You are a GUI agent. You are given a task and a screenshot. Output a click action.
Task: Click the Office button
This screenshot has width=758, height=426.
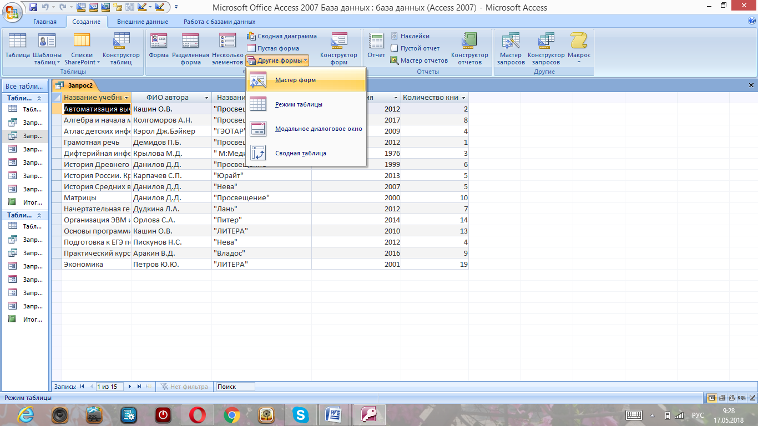coord(12,12)
